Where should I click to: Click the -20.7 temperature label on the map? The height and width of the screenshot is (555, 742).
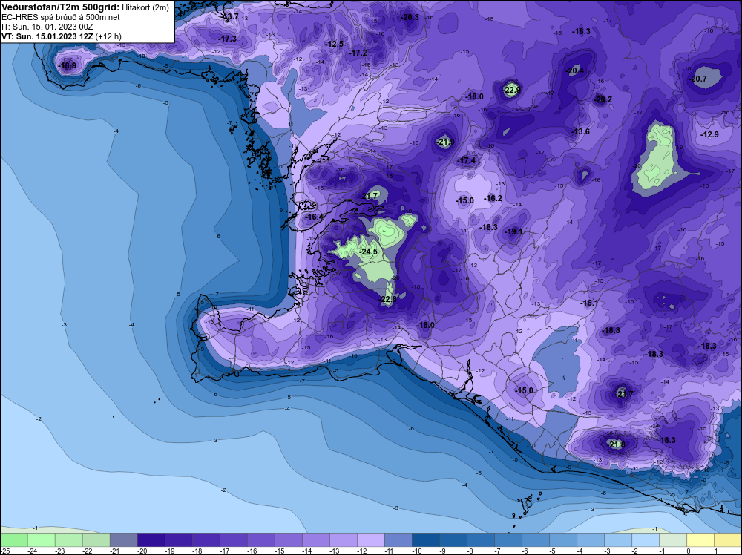[x=698, y=79]
